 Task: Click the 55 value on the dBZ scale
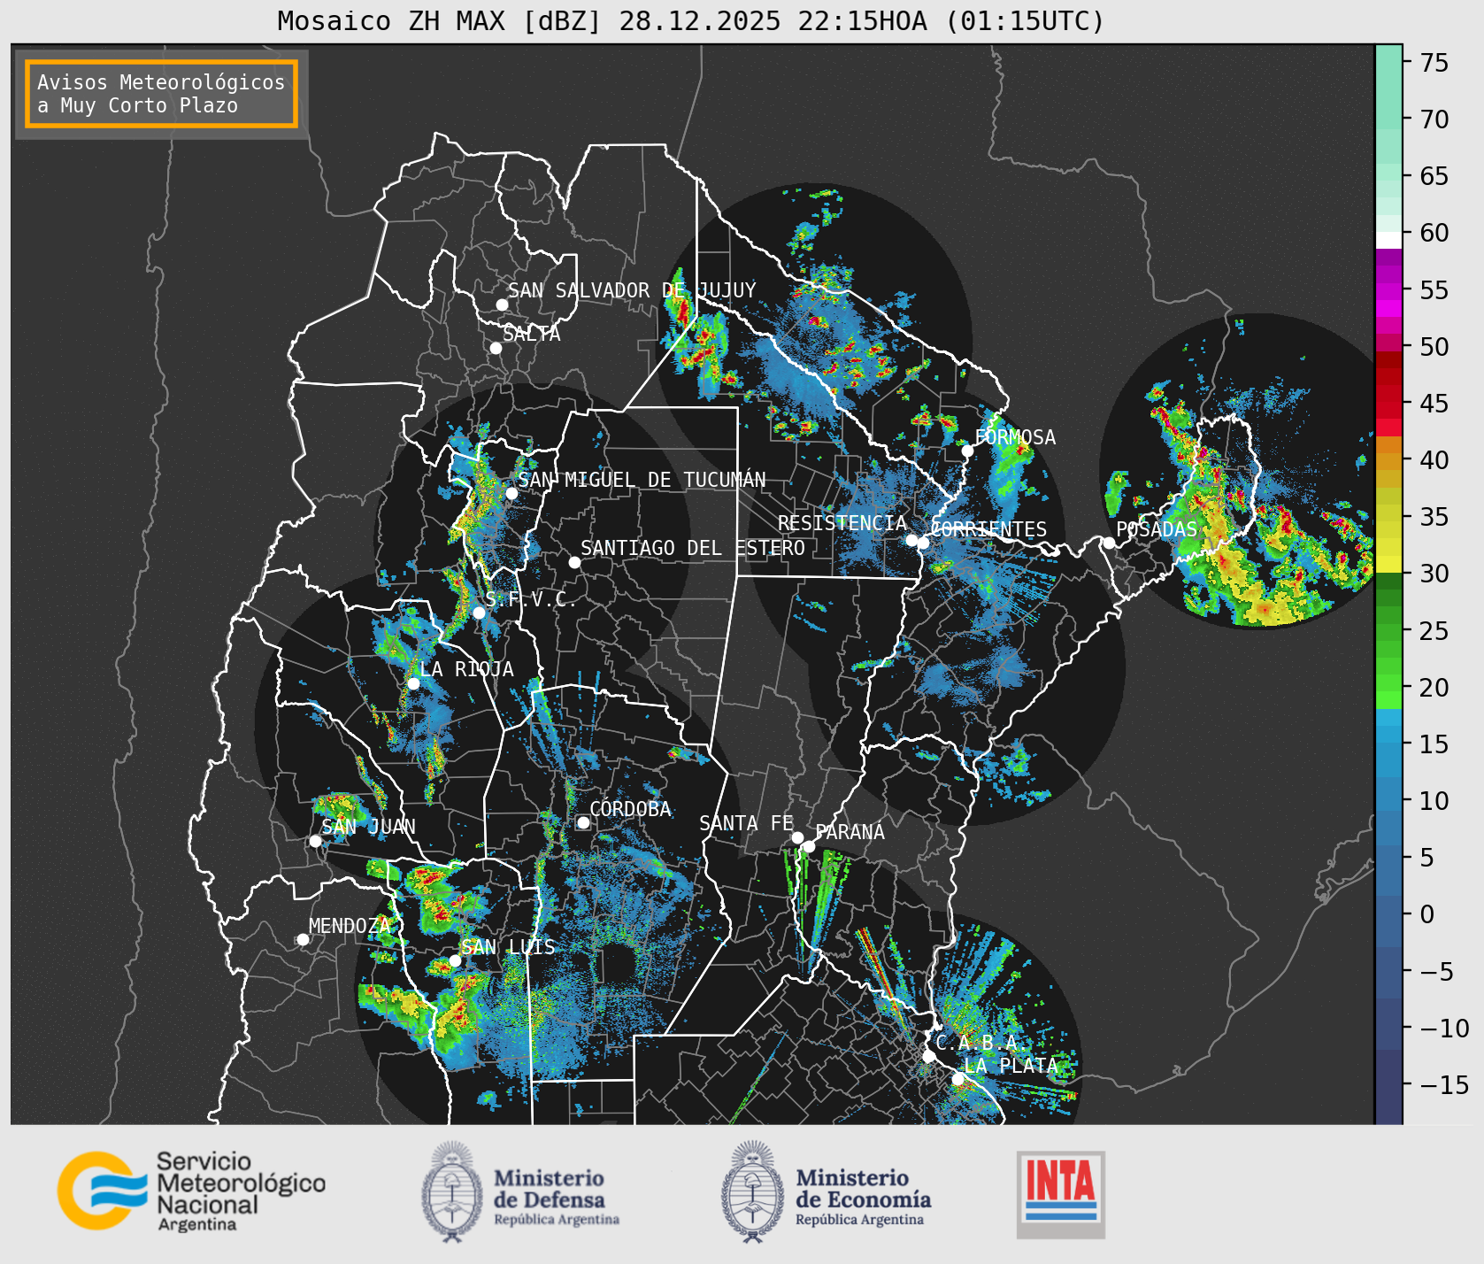pos(1434,290)
